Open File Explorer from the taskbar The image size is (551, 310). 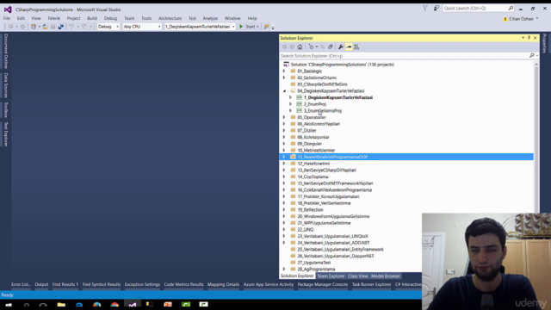tap(61, 305)
